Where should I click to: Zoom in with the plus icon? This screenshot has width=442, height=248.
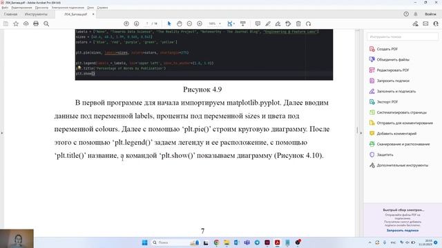(x=200, y=24)
